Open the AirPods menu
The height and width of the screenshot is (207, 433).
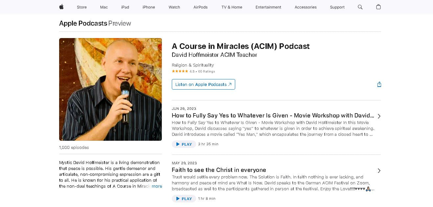tap(200, 7)
